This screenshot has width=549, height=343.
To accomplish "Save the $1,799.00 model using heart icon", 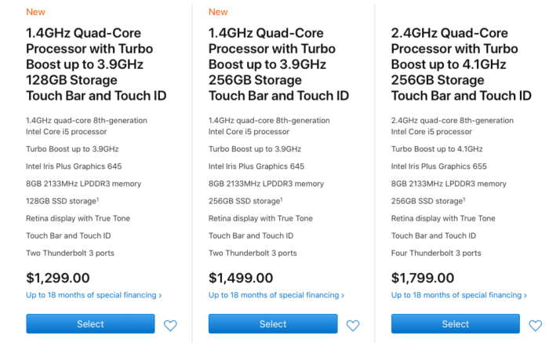I will [x=536, y=325].
